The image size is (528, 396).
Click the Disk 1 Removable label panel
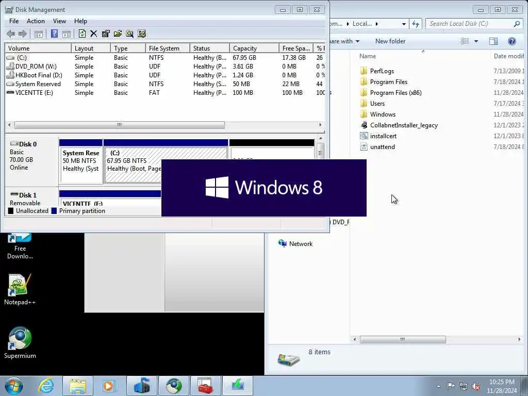(31, 199)
